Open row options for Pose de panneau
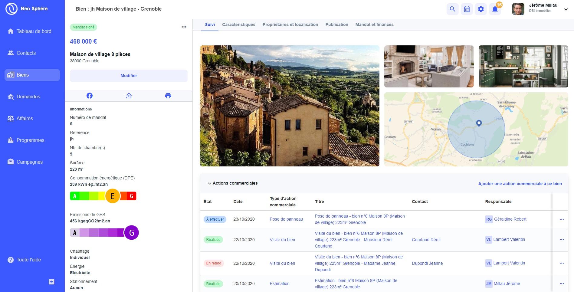Screen dimensions: 574x292 pyautogui.click(x=562, y=219)
